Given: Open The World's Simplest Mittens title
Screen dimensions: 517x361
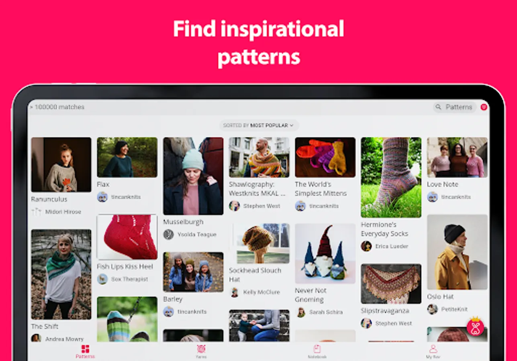Looking at the screenshot, I should (321, 189).
